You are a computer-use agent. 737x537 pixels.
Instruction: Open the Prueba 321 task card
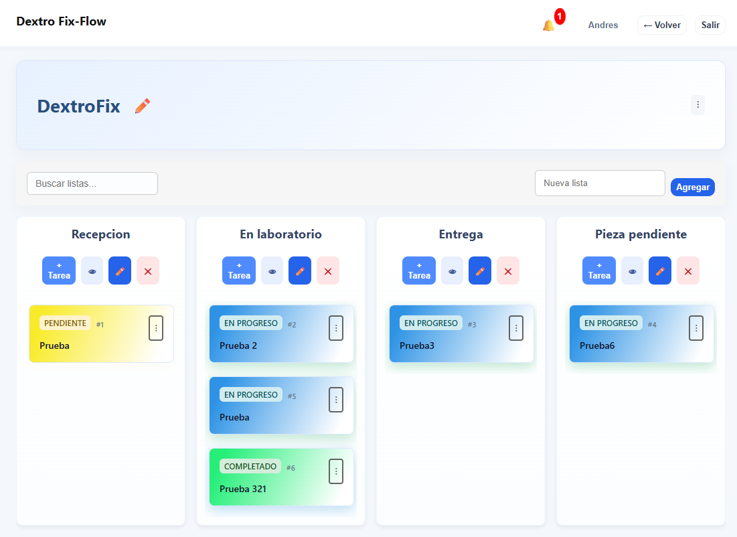[282, 477]
